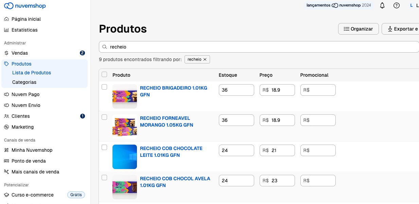Screen dimensions: 419x204
Task: Click the Clientes people icon
Action: 6,116
